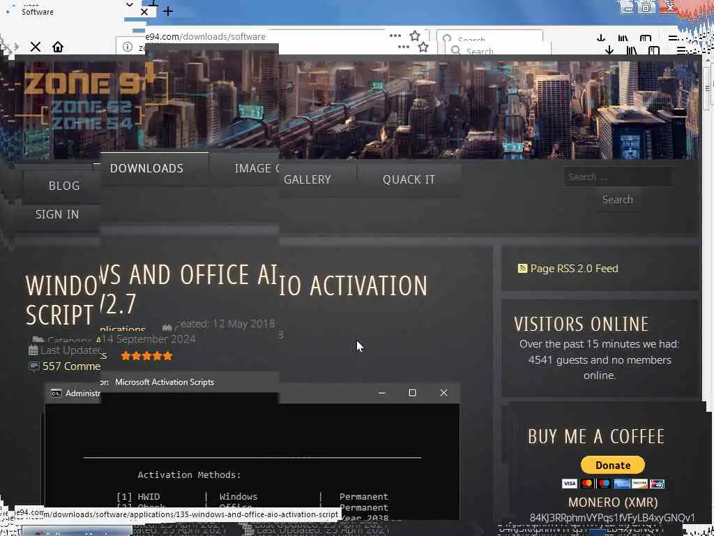Click the cmd icon in Administrator title bar
Image resolution: width=714 pixels, height=536 pixels.
click(x=56, y=393)
